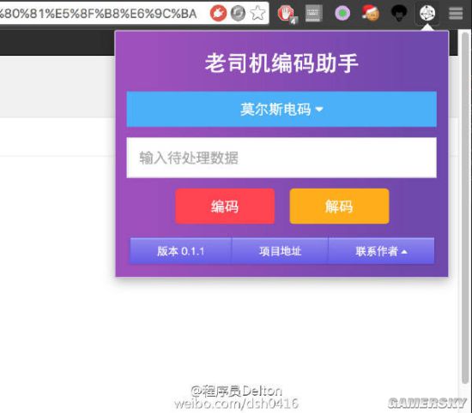Screen dimensions: 472x413
Task: Click the grey circular refresh icon in address bar
Action: [x=238, y=14]
